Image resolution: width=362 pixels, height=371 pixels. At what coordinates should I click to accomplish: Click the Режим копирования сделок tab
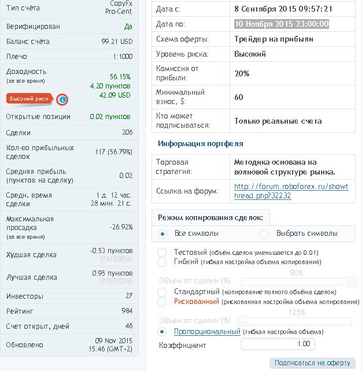point(210,217)
